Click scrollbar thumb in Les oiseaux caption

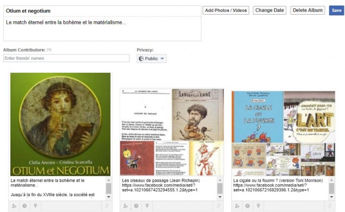pos(220,189)
